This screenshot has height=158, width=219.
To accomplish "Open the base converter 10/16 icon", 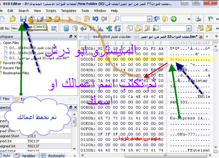I will tap(117, 28).
